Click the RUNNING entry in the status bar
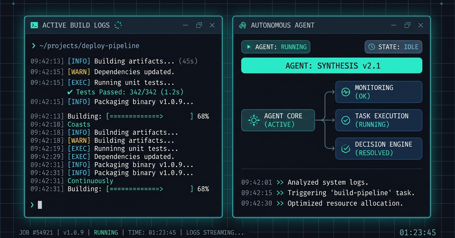The height and width of the screenshot is (238, 455). (x=106, y=233)
